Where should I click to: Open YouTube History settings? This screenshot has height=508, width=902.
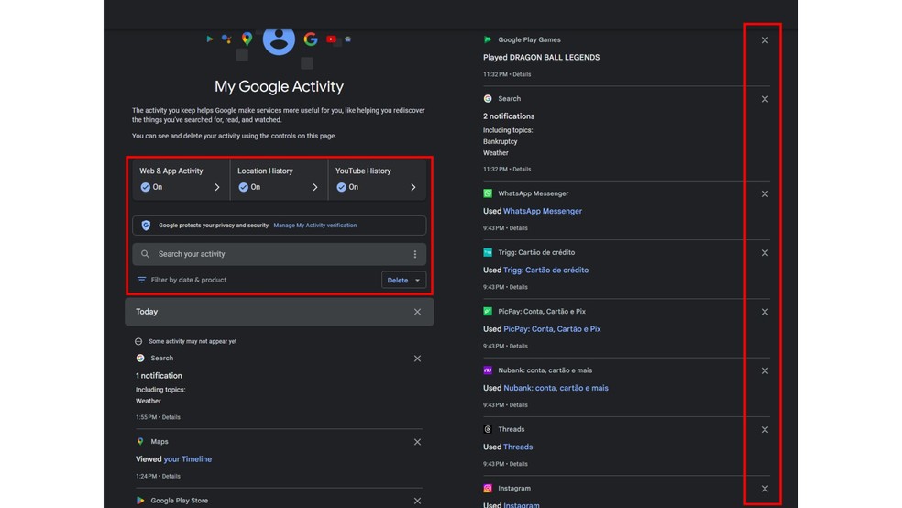click(376, 179)
